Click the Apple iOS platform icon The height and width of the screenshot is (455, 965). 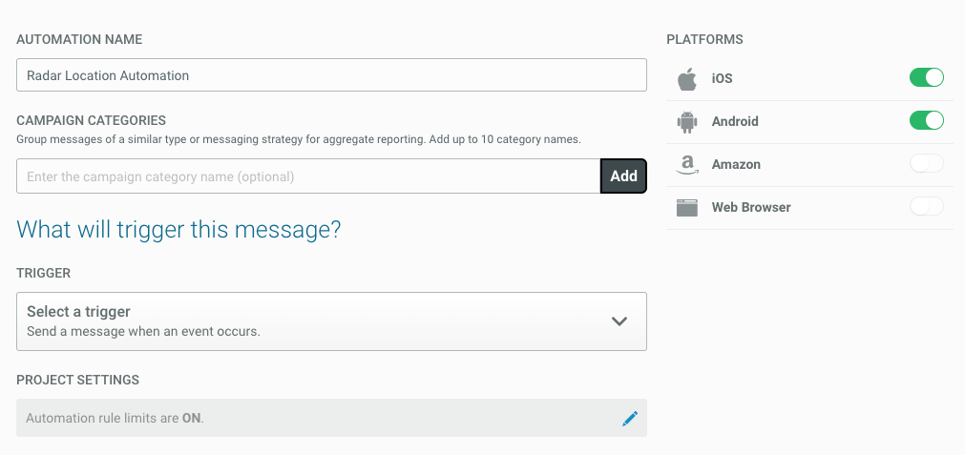(687, 79)
